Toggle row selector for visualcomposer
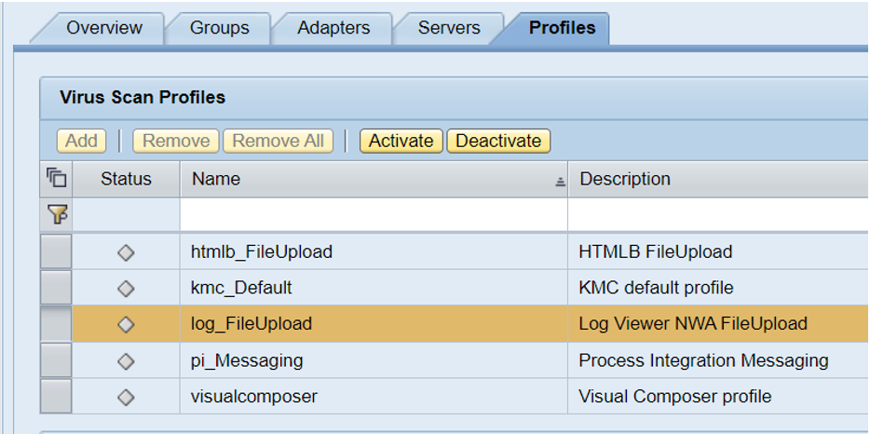Image resolution: width=870 pixels, height=434 pixels. click(56, 396)
